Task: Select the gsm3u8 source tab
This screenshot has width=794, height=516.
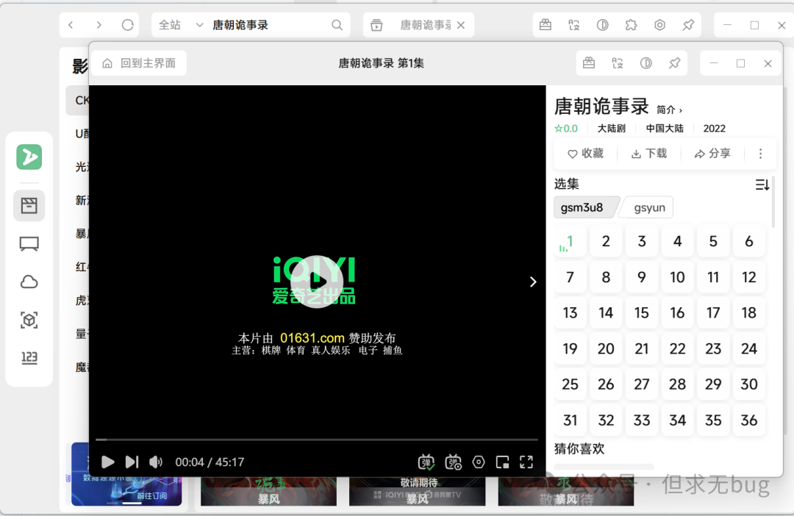Action: click(x=582, y=207)
